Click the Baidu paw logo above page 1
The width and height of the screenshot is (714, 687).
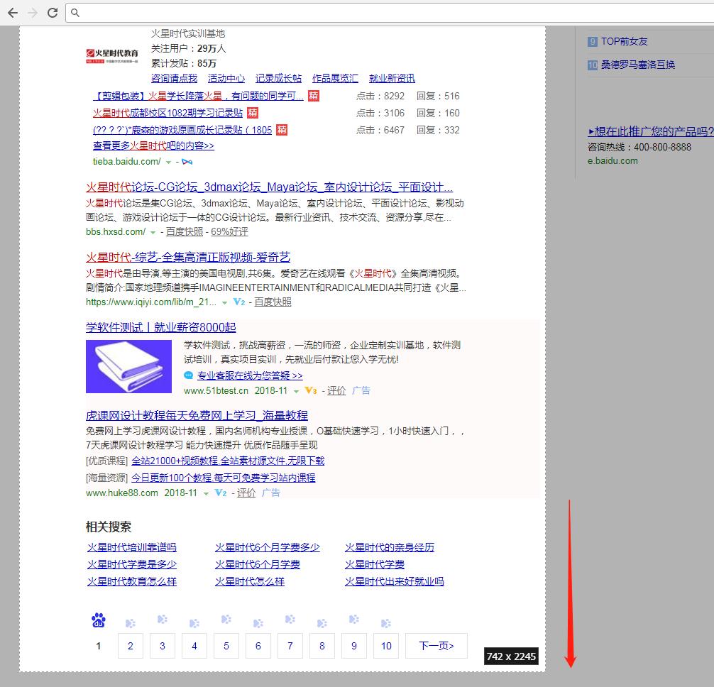point(98,619)
